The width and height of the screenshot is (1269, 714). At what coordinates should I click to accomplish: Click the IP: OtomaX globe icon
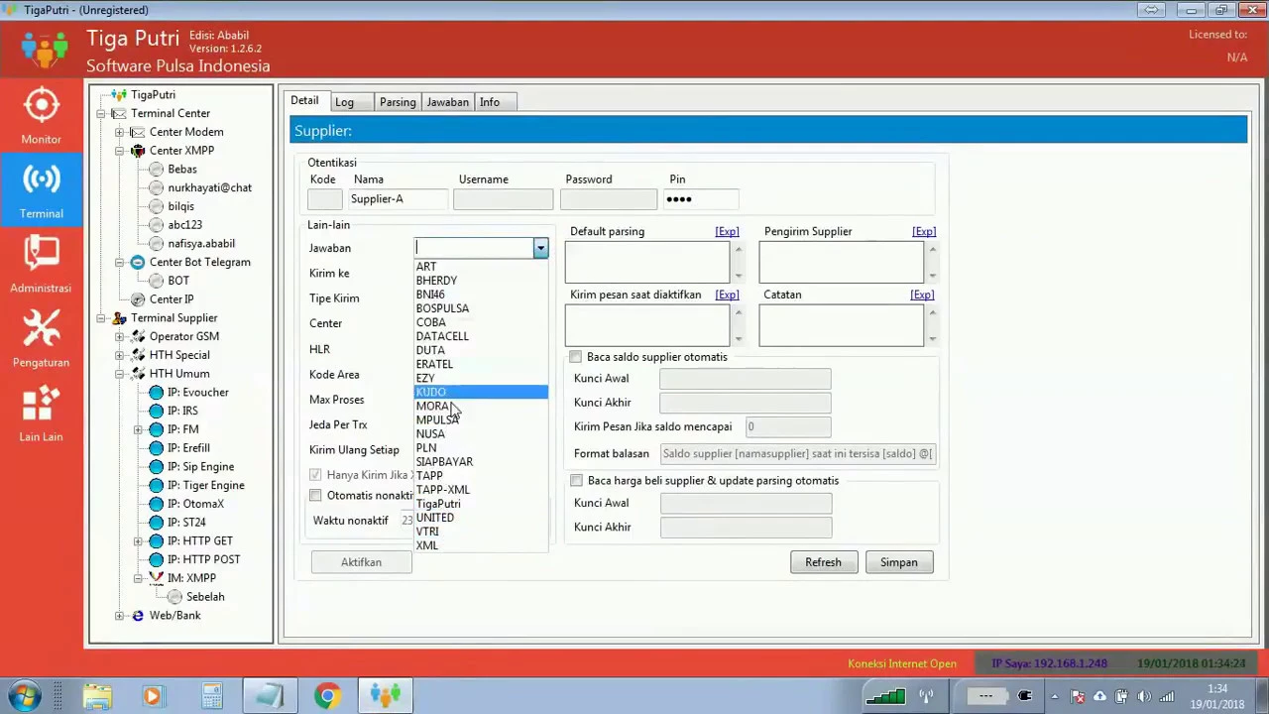pos(156,504)
